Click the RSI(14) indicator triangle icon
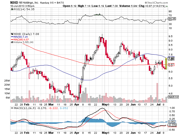 point(12,9)
